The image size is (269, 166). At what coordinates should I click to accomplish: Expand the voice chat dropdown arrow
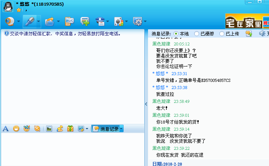click(x=39, y=21)
